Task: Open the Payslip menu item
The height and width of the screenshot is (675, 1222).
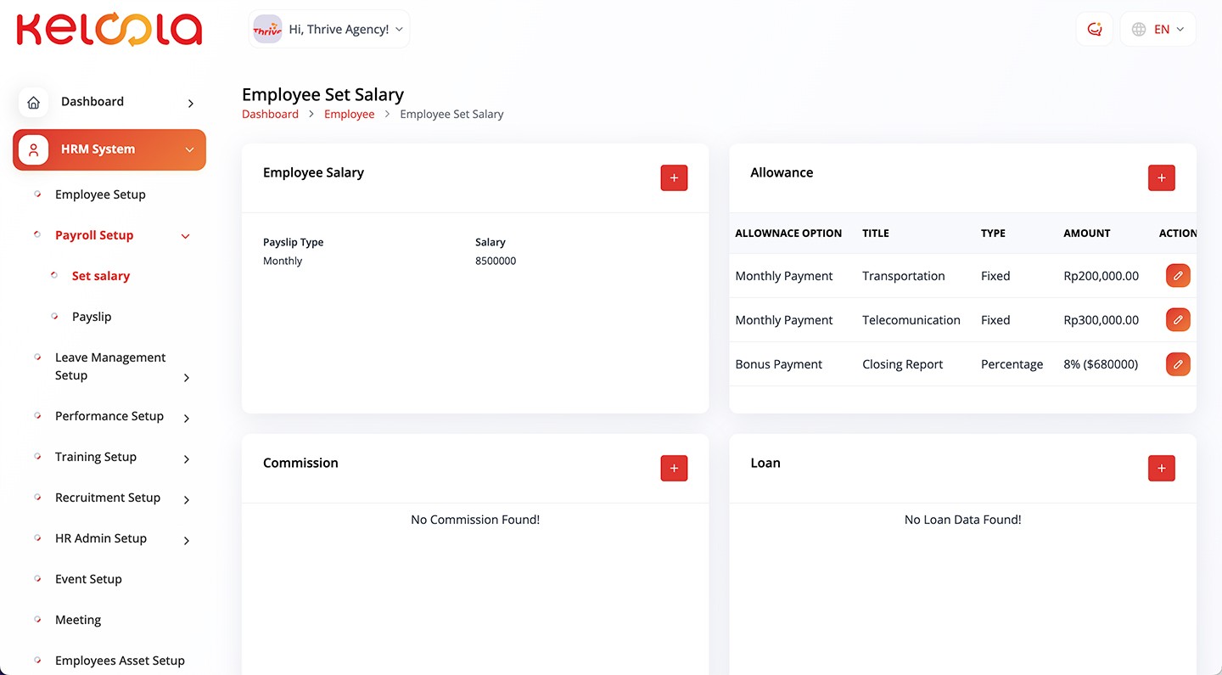Action: (92, 317)
